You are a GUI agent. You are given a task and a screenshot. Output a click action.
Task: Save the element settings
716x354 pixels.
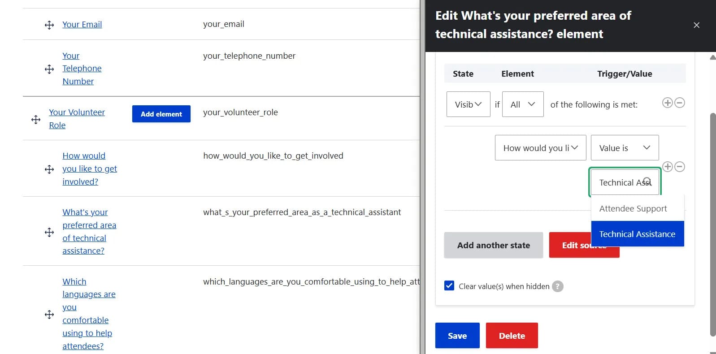pyautogui.click(x=457, y=336)
